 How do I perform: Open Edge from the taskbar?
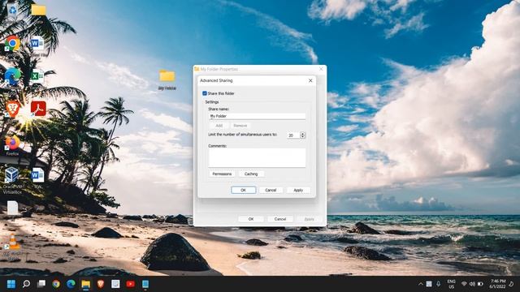pos(71,284)
